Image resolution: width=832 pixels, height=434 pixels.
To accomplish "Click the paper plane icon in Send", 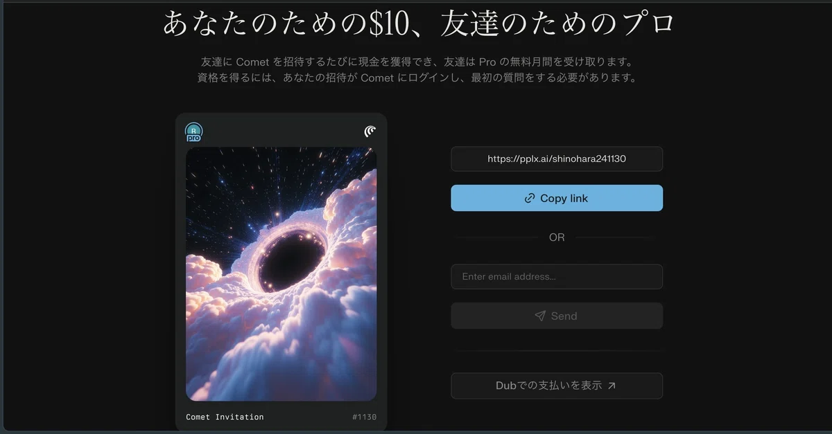I will [x=540, y=316].
